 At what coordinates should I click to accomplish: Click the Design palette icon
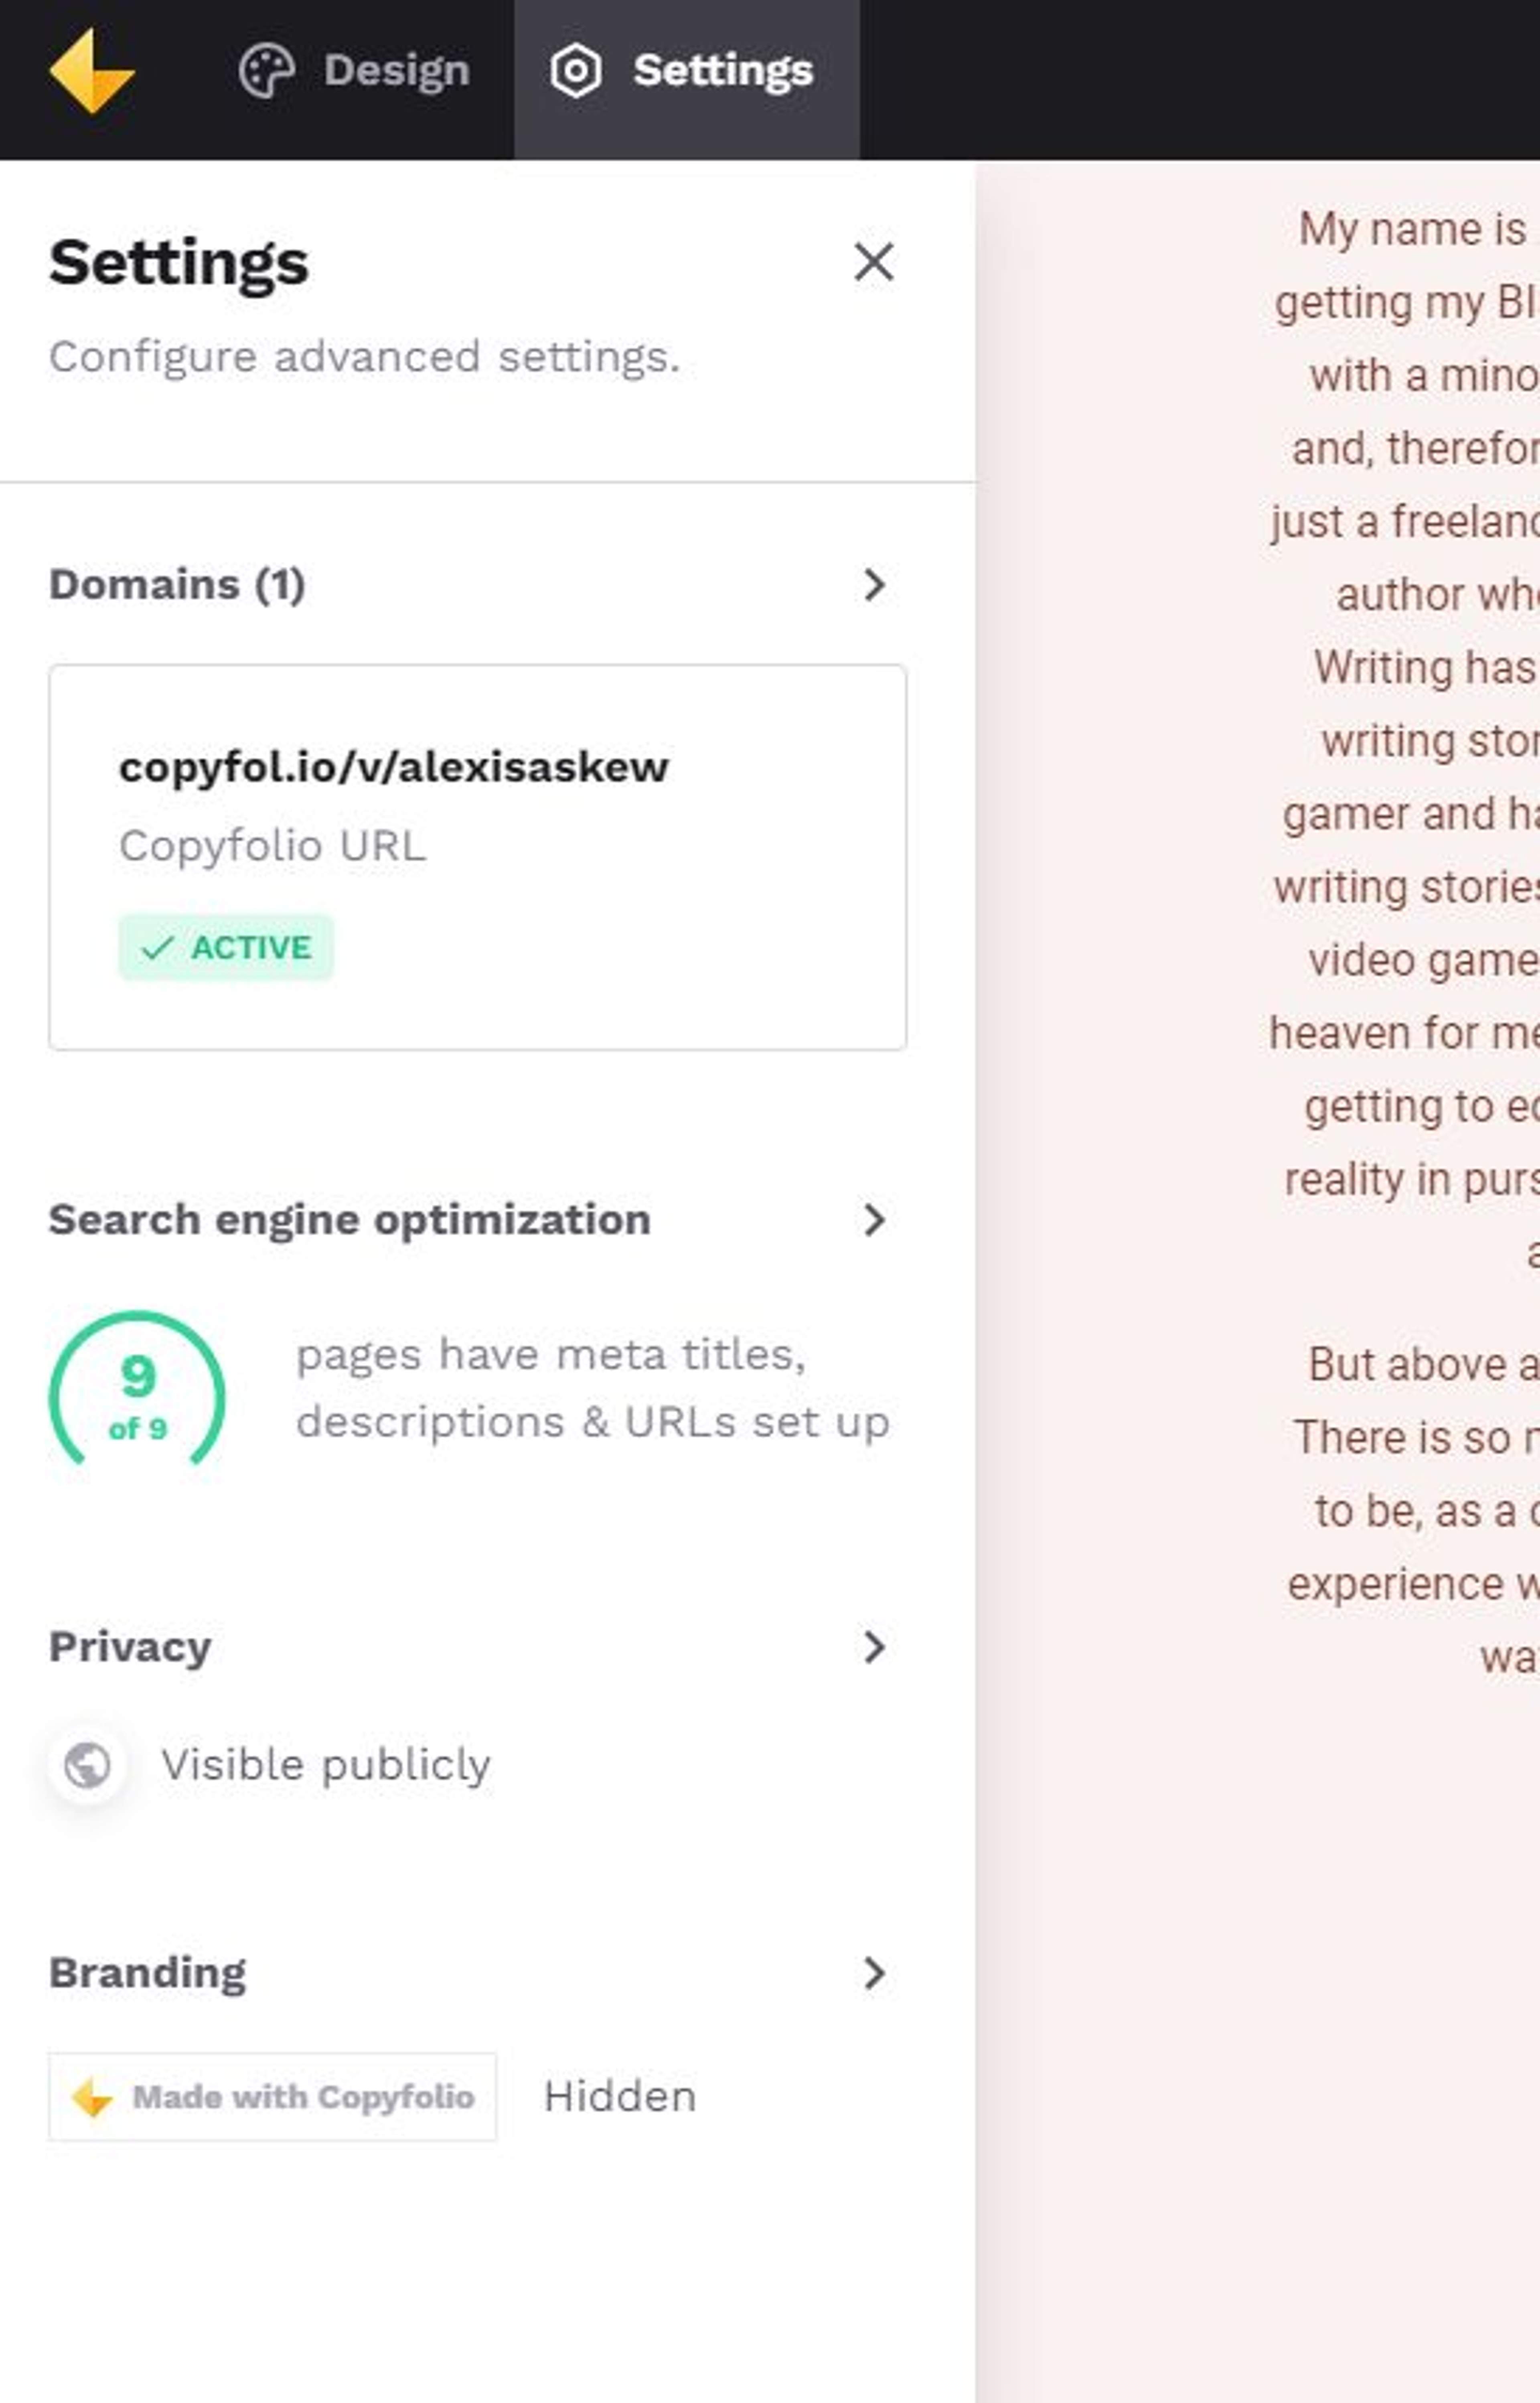pos(266,71)
